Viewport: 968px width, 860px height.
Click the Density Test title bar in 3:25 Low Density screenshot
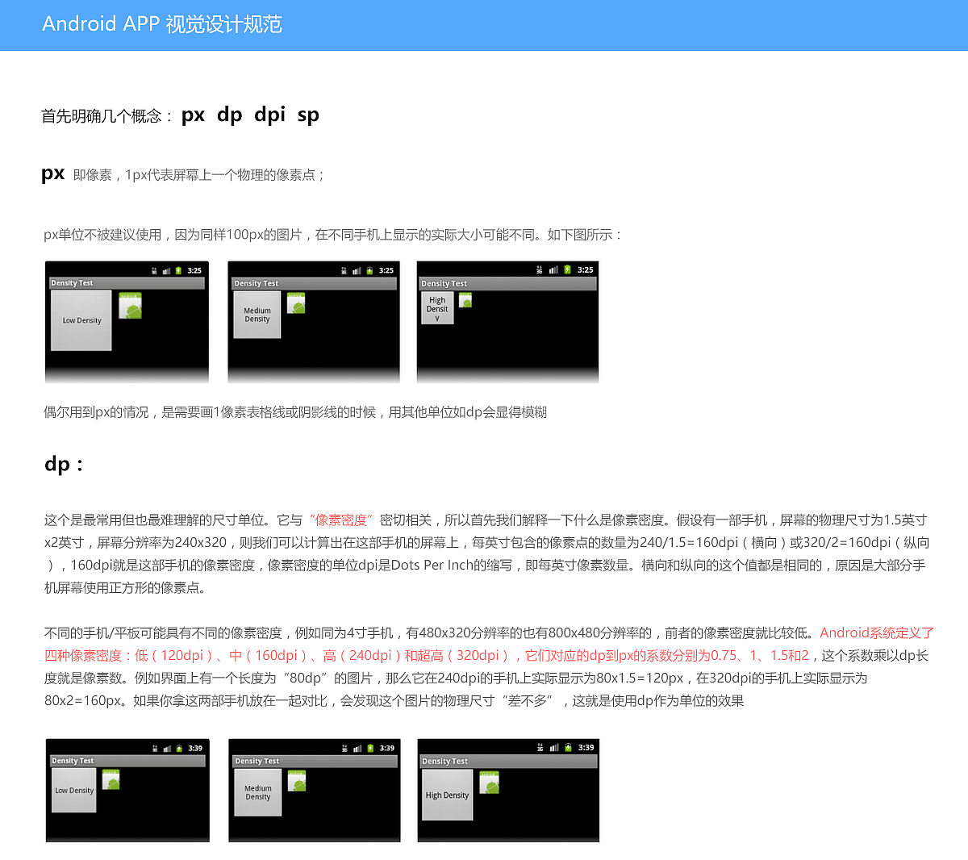coord(127,283)
